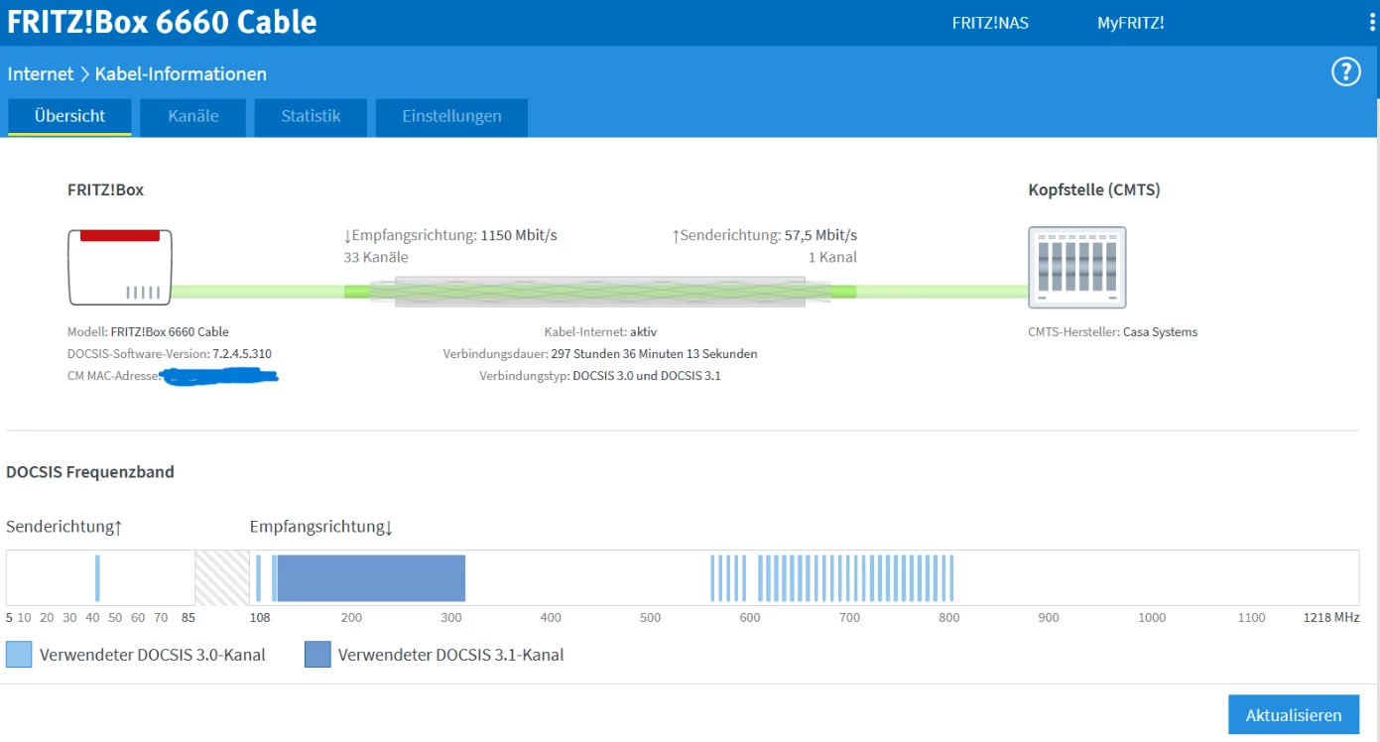Viewport: 1380px width, 742px height.
Task: Click Internet in the breadcrumb
Action: click(41, 73)
